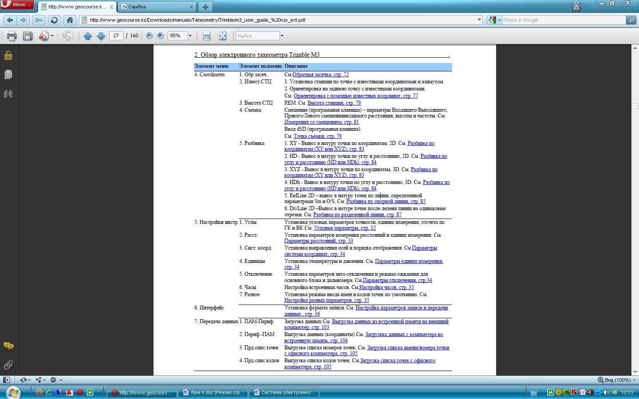Open Opera Link sync status dropdown
The height and width of the screenshot is (399, 639).
point(25,380)
